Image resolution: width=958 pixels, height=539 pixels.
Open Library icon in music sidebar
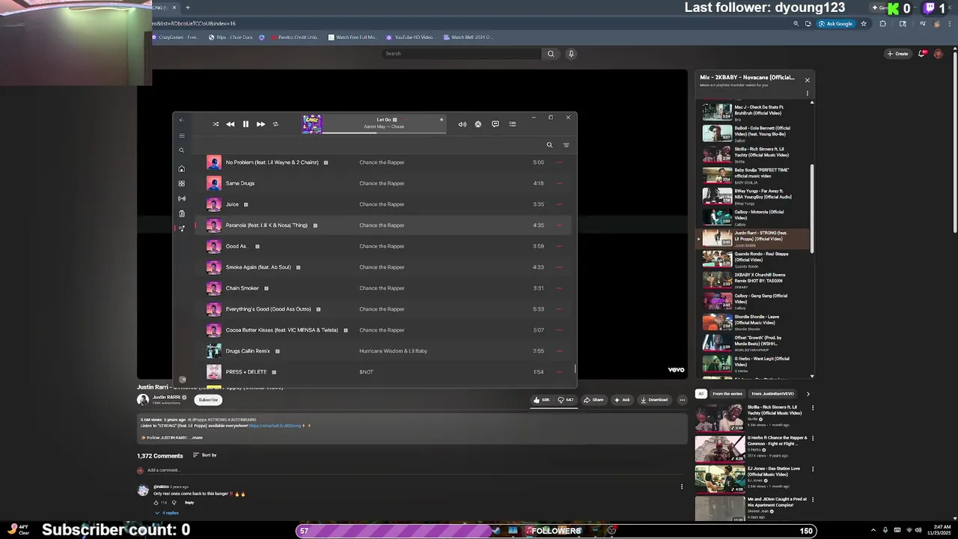(x=181, y=213)
